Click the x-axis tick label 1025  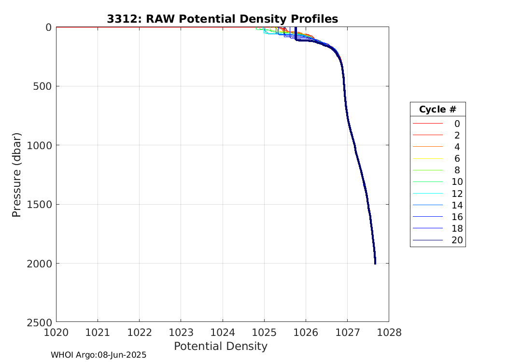click(264, 332)
